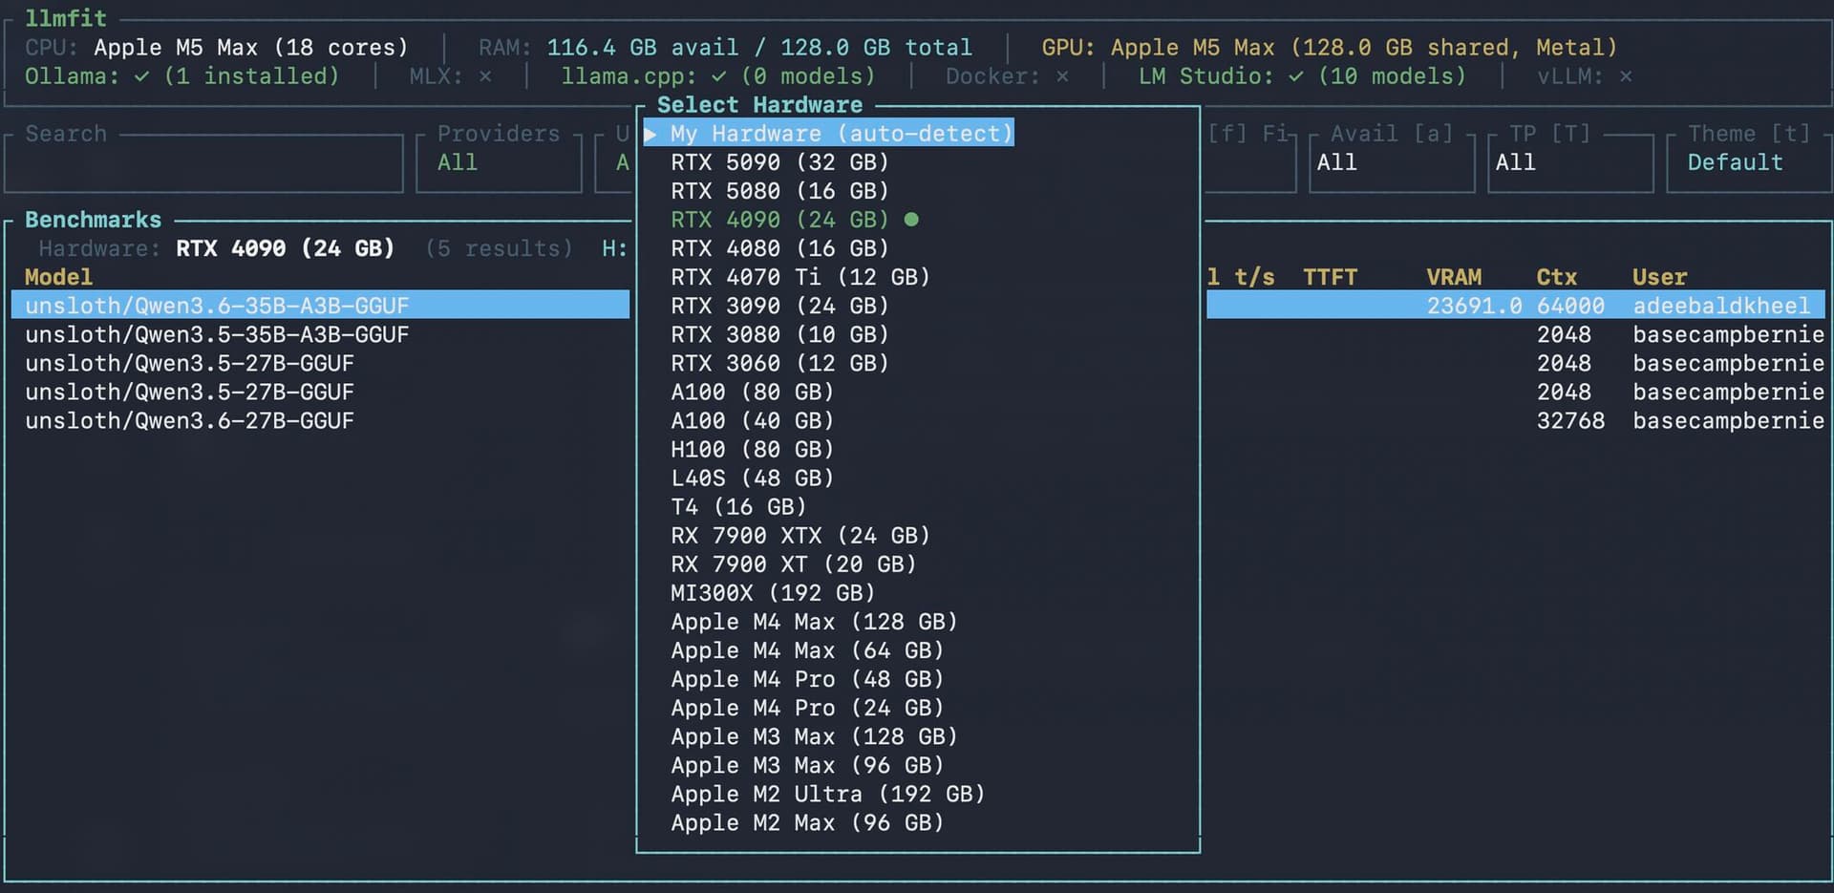
Task: Click the LM Studio checkmark status
Action: [1295, 76]
